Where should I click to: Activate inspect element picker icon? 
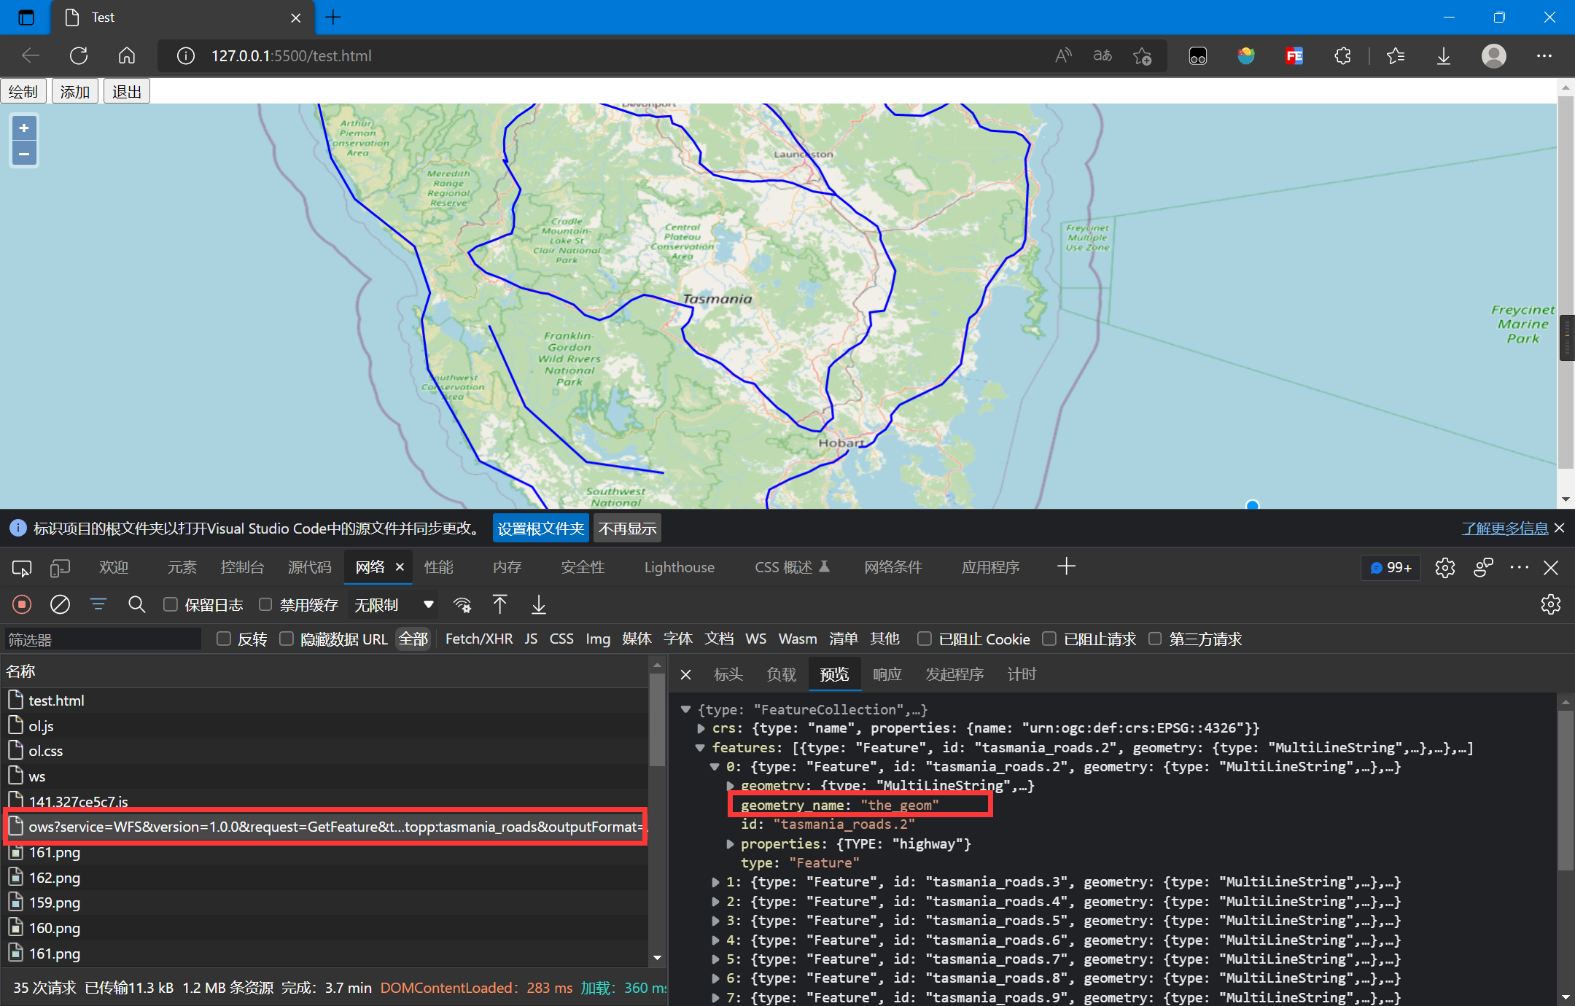click(22, 568)
